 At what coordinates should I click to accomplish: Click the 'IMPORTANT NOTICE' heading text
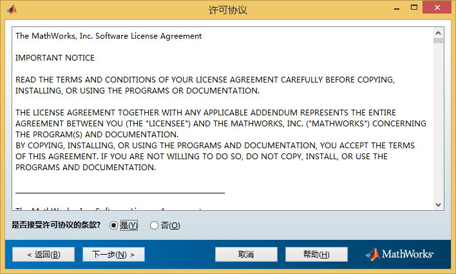pyautogui.click(x=55, y=58)
